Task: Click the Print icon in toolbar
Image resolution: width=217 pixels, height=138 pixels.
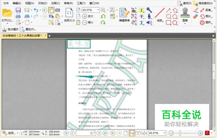Action: point(18,16)
